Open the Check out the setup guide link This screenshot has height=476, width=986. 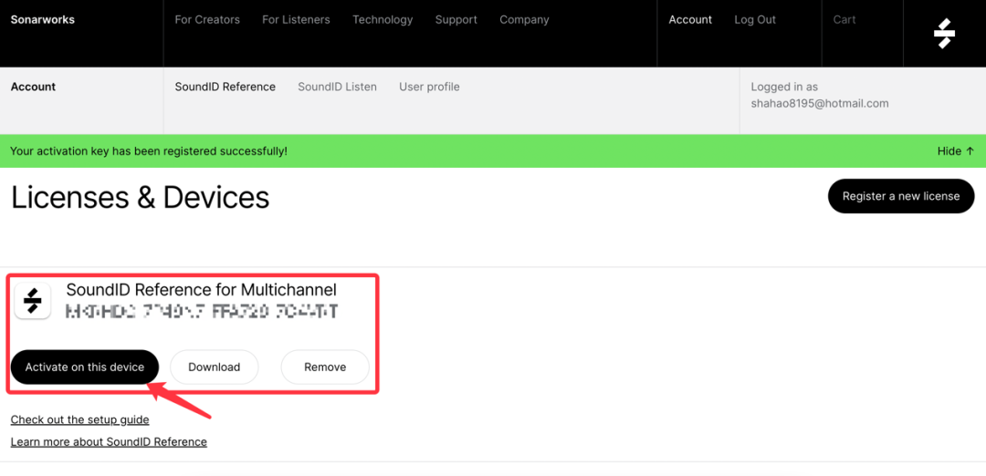(x=79, y=420)
